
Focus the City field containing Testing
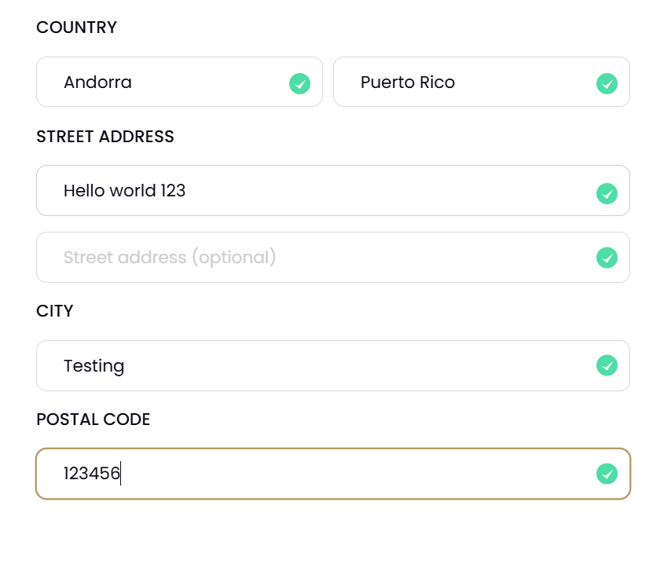tap(333, 365)
